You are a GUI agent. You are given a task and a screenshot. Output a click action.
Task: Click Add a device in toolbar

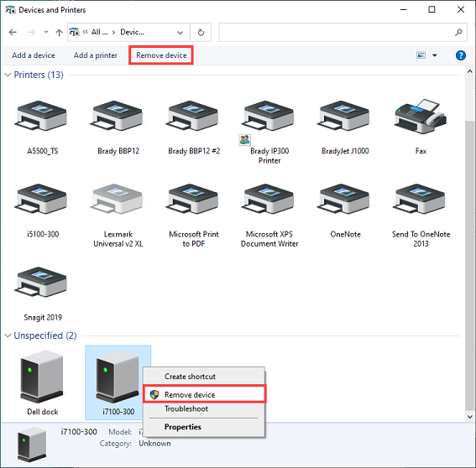tap(34, 55)
